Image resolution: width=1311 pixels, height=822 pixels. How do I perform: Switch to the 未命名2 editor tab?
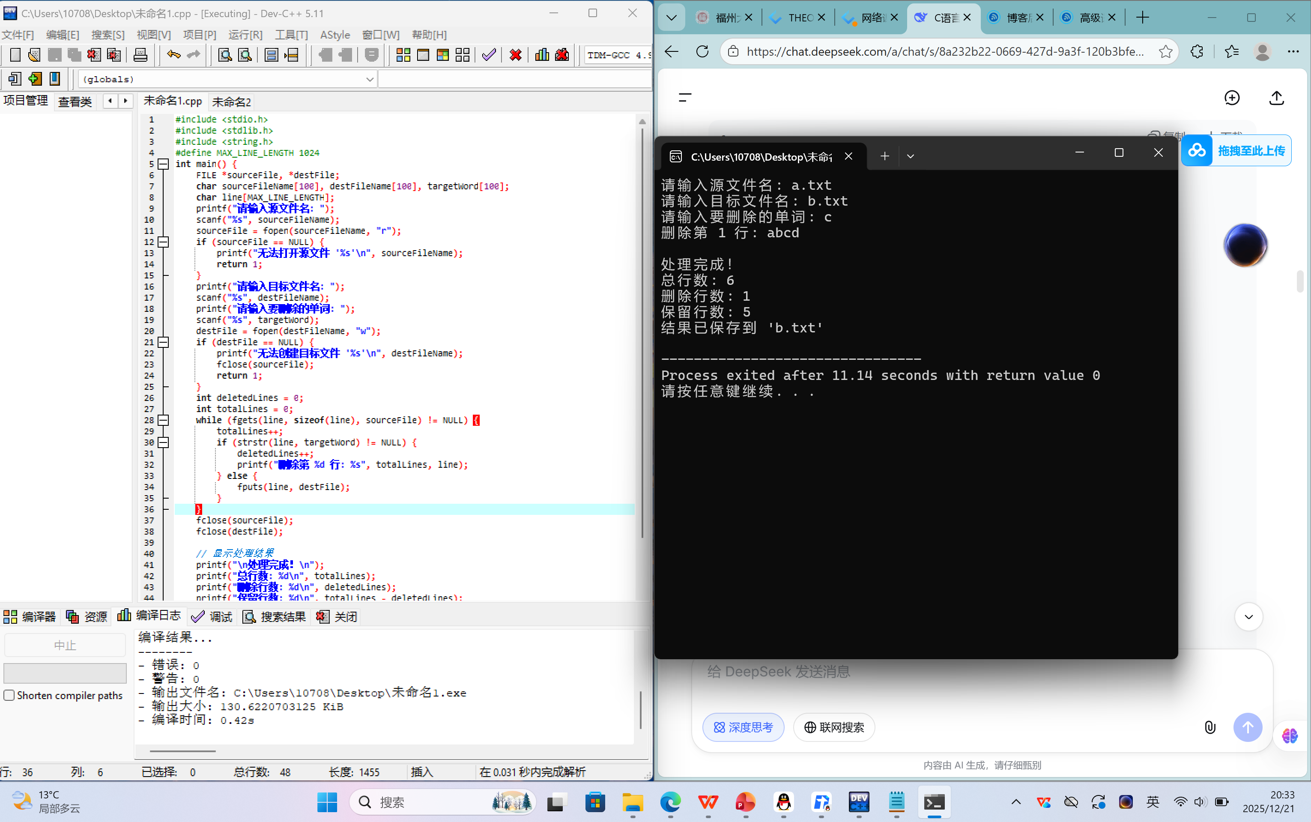point(231,102)
